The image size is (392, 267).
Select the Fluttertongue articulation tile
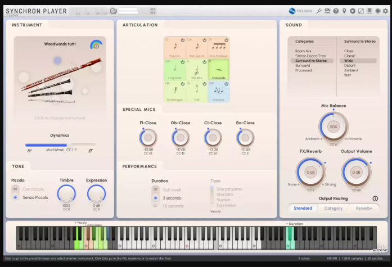coord(175,92)
